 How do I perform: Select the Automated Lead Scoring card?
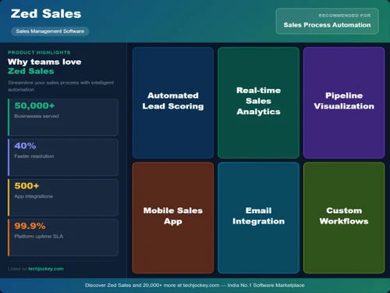(173, 102)
